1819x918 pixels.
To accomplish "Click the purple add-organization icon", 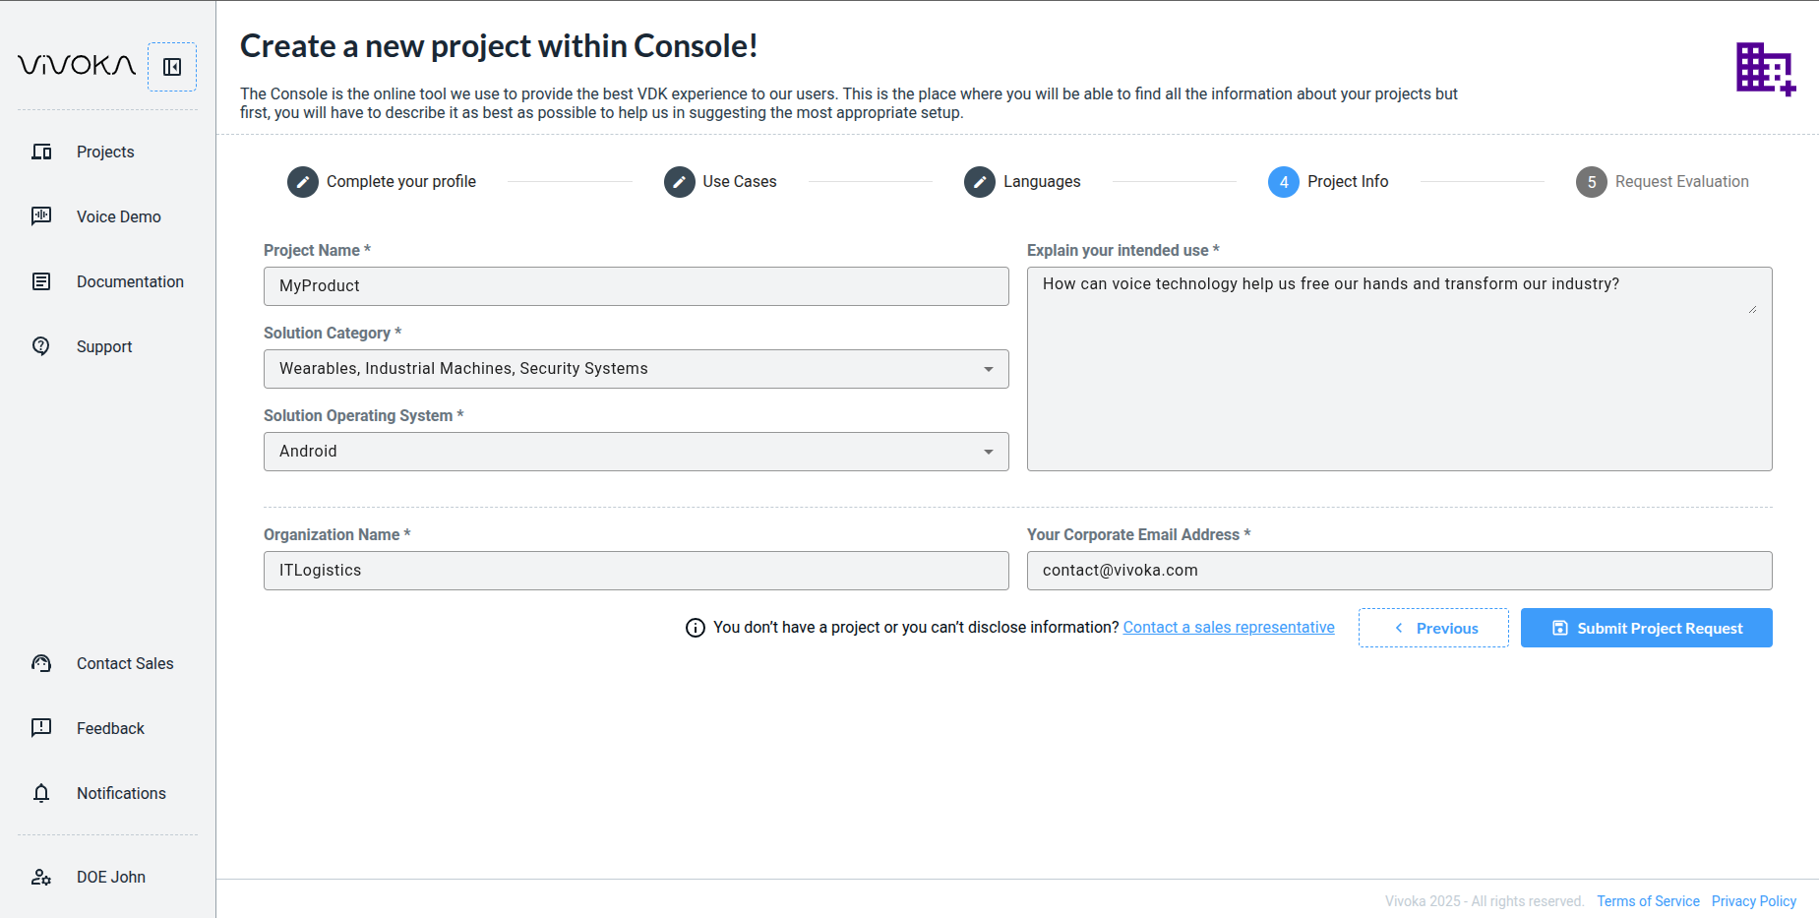I will [1765, 69].
